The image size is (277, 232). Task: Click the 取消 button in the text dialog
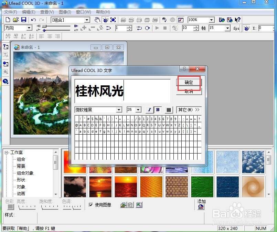[189, 91]
